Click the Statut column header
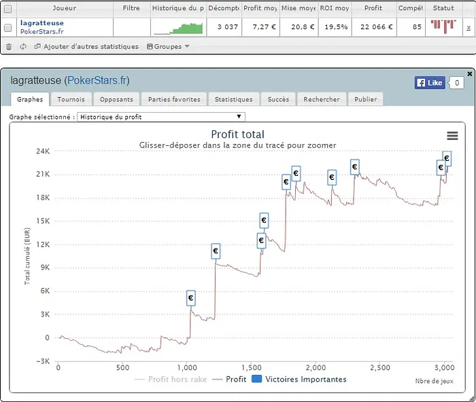Viewport: 476px width, 402px height. coord(443,8)
